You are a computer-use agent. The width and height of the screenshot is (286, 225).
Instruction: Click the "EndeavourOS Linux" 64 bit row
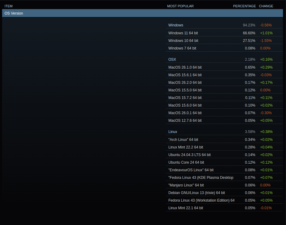coord(191,170)
